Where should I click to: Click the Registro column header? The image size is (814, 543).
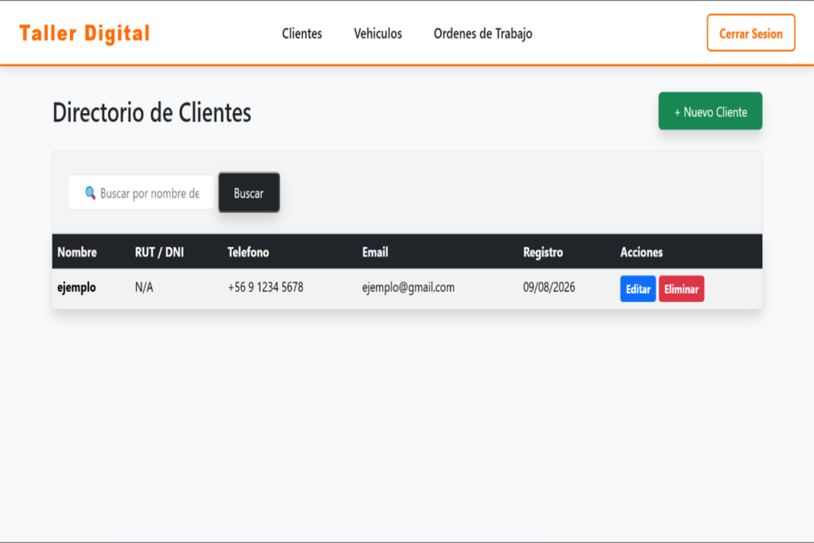point(542,252)
